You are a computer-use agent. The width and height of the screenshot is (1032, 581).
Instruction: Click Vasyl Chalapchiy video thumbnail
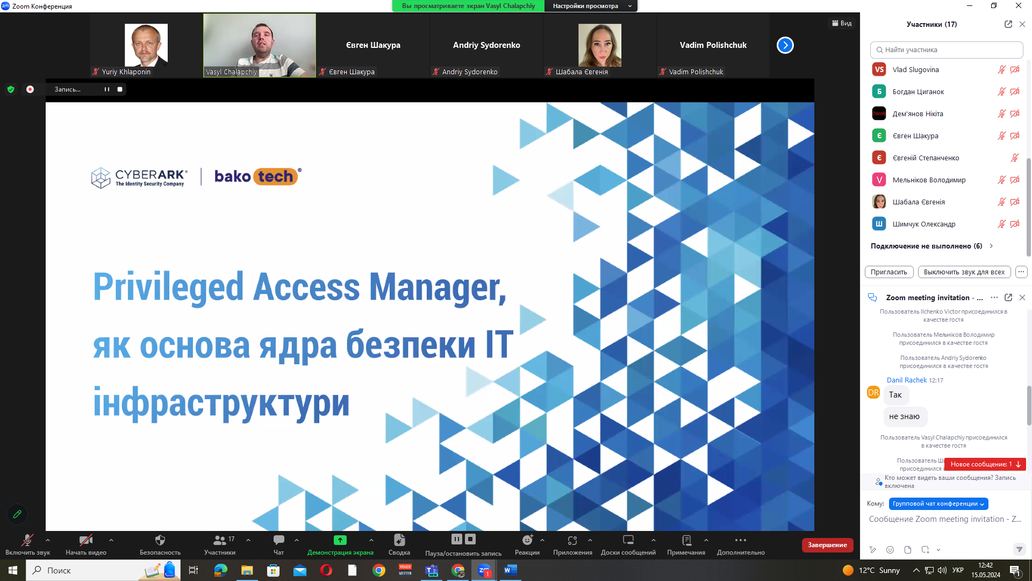[260, 45]
